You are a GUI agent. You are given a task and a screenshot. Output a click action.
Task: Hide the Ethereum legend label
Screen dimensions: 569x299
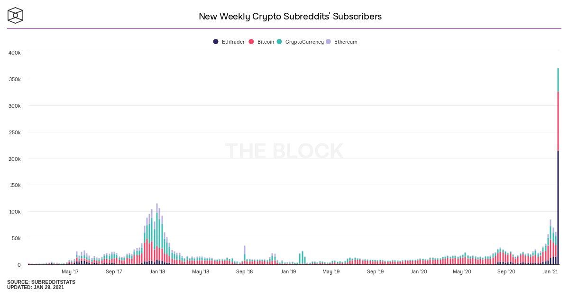pyautogui.click(x=346, y=42)
